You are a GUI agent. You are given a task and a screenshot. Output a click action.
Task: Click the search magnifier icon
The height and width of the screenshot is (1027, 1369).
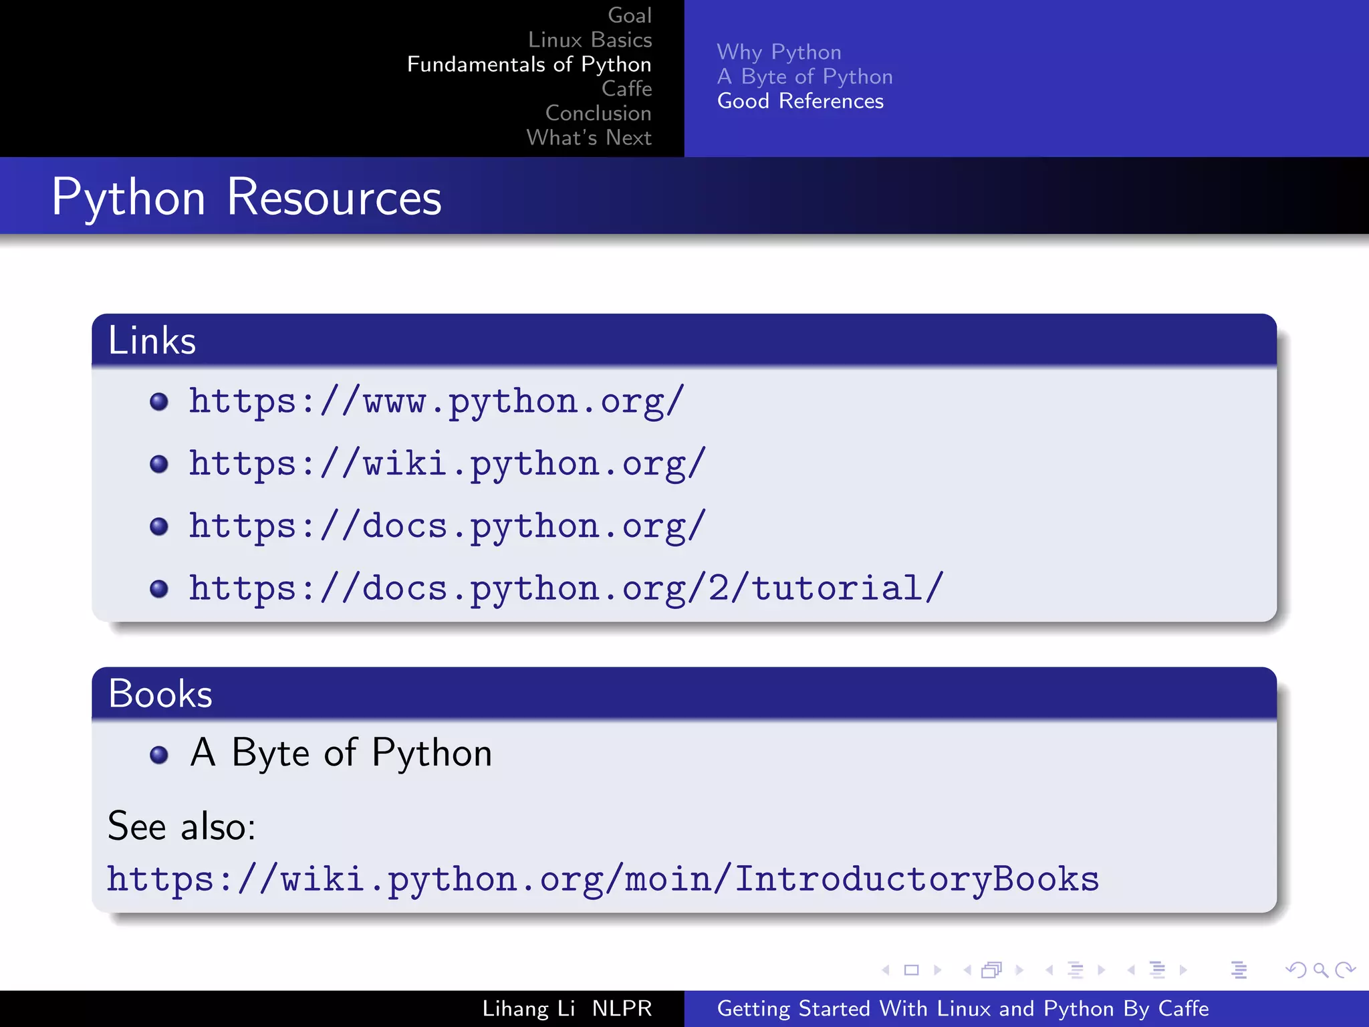[1321, 969]
